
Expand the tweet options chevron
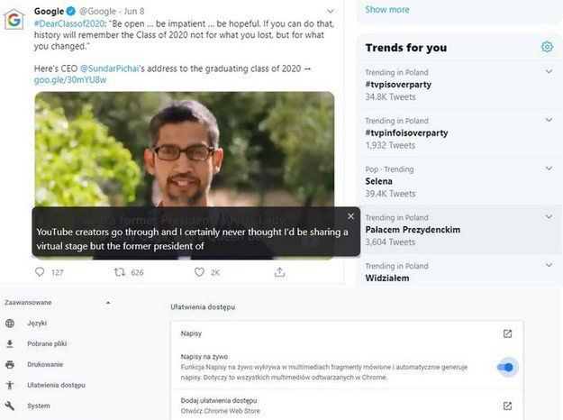[x=330, y=12]
